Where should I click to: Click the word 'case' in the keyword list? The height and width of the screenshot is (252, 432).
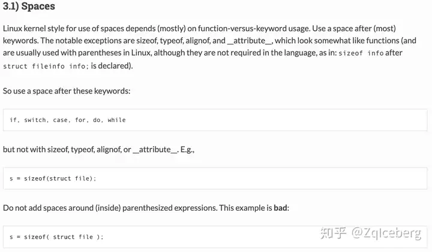[x=61, y=120]
